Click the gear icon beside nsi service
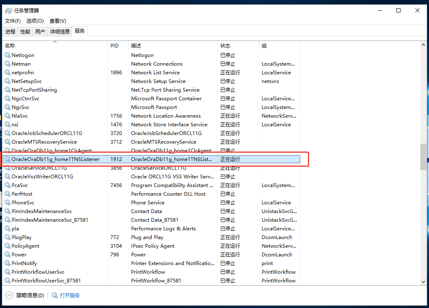This screenshot has height=308, width=429. pos(7,124)
